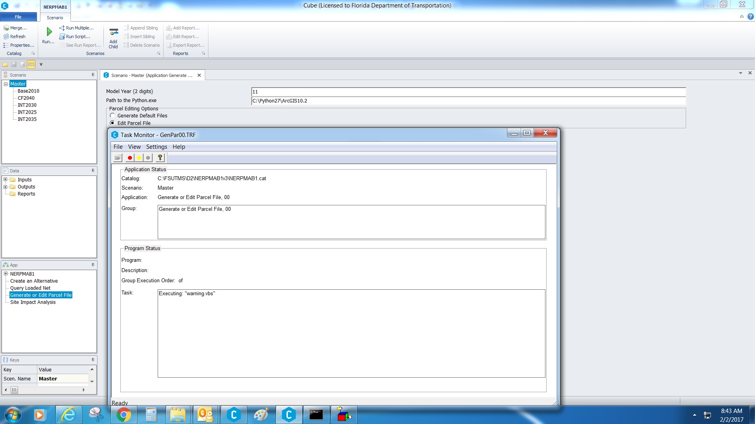This screenshot has width=755, height=424.
Task: Select Site Impact Analysis application
Action: tap(33, 302)
